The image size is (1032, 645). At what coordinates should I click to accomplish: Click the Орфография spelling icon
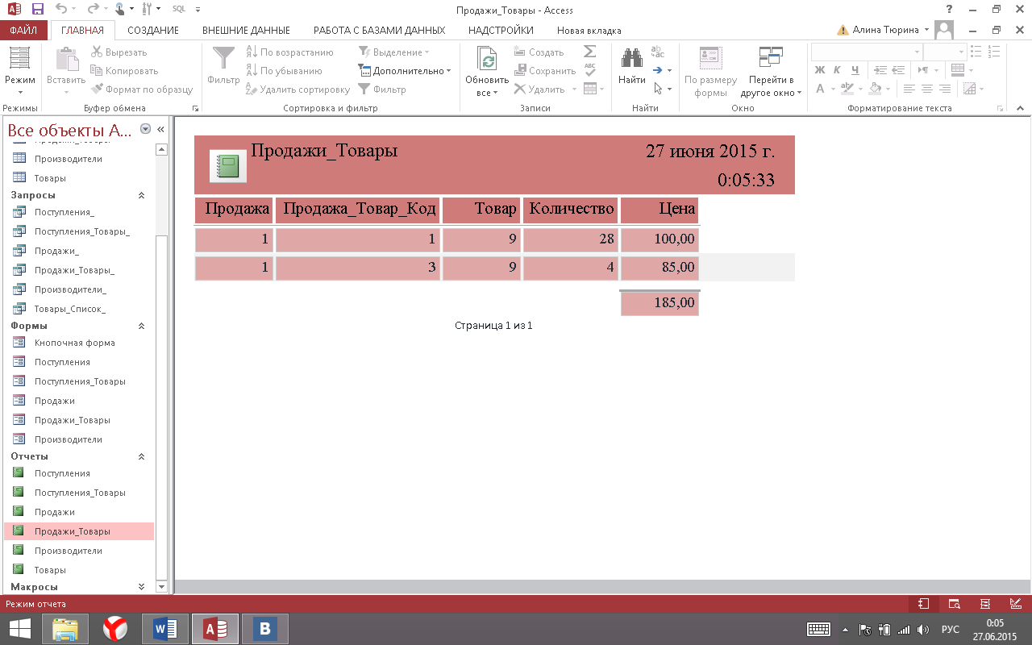click(589, 70)
